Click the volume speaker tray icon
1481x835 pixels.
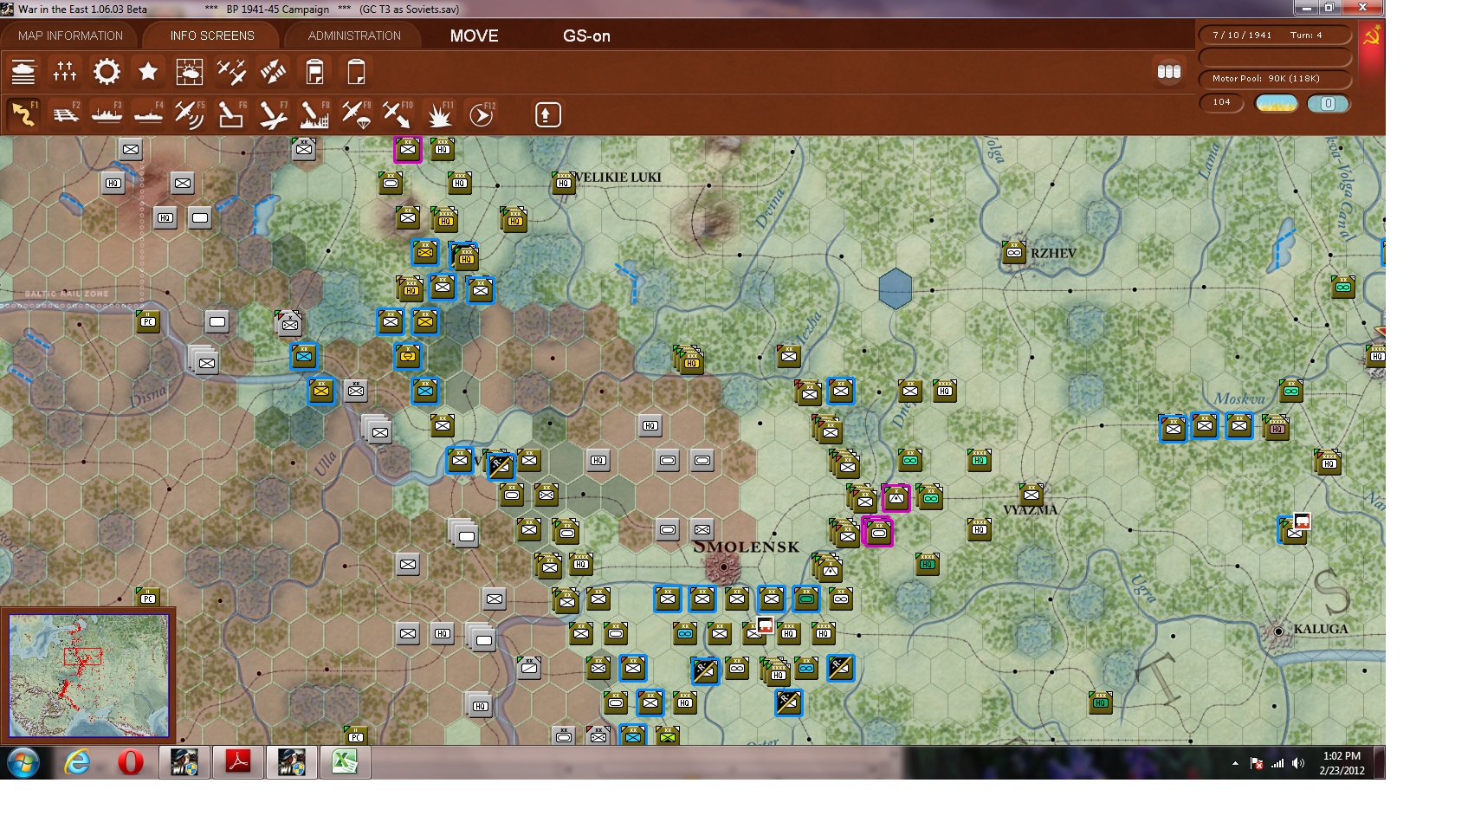pos(1297,763)
